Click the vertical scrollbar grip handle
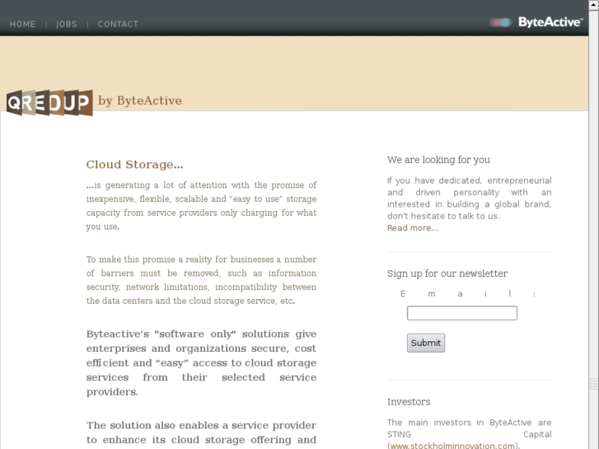 click(594, 384)
